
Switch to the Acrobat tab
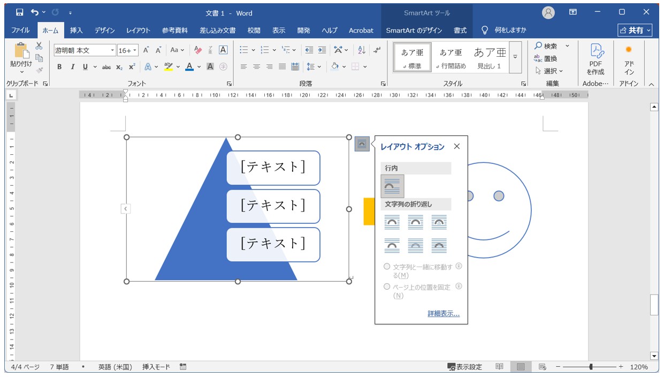click(x=361, y=31)
